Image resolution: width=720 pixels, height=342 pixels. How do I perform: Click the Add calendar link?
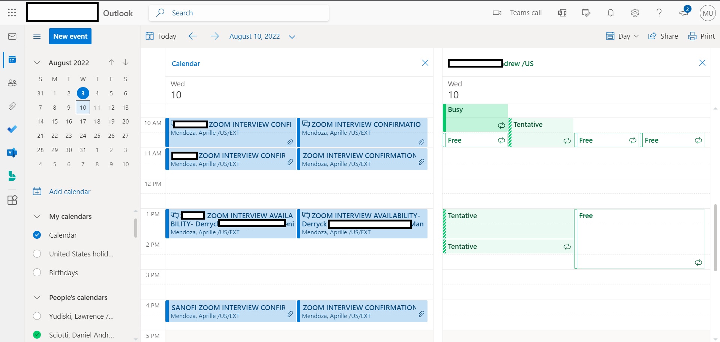[69, 191]
